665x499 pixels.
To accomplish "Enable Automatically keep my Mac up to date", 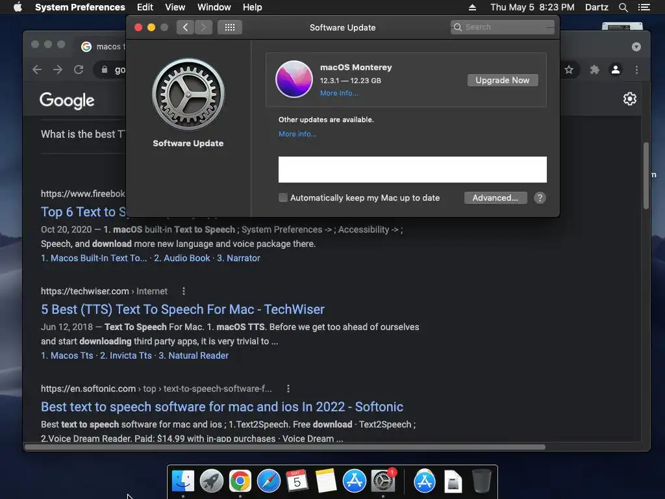I will tap(283, 198).
